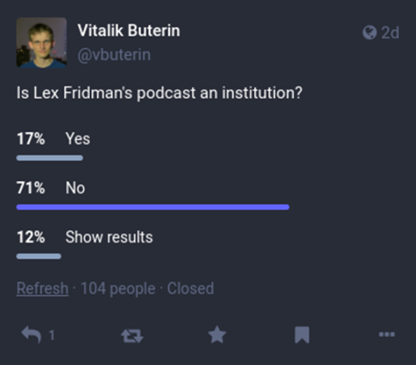The height and width of the screenshot is (365, 416).
Task: Click the 104 people voter count
Action: [118, 288]
